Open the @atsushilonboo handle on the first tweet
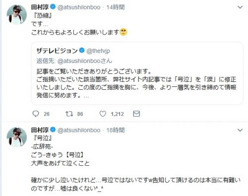248x196 pixels. click(79, 7)
